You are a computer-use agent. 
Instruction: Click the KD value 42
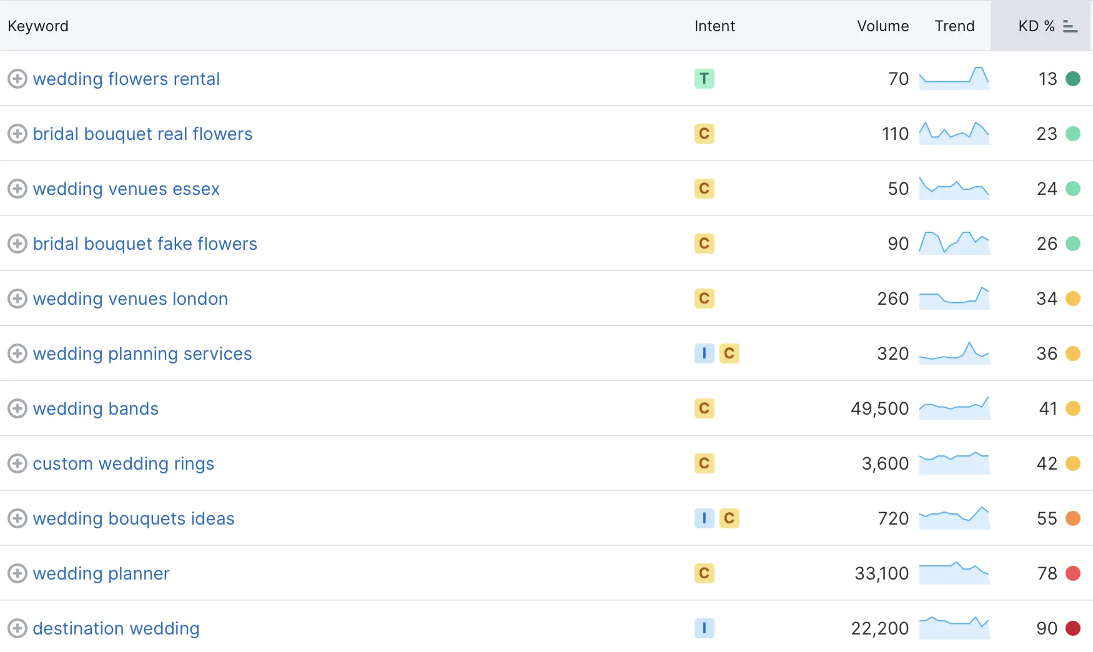(1047, 463)
